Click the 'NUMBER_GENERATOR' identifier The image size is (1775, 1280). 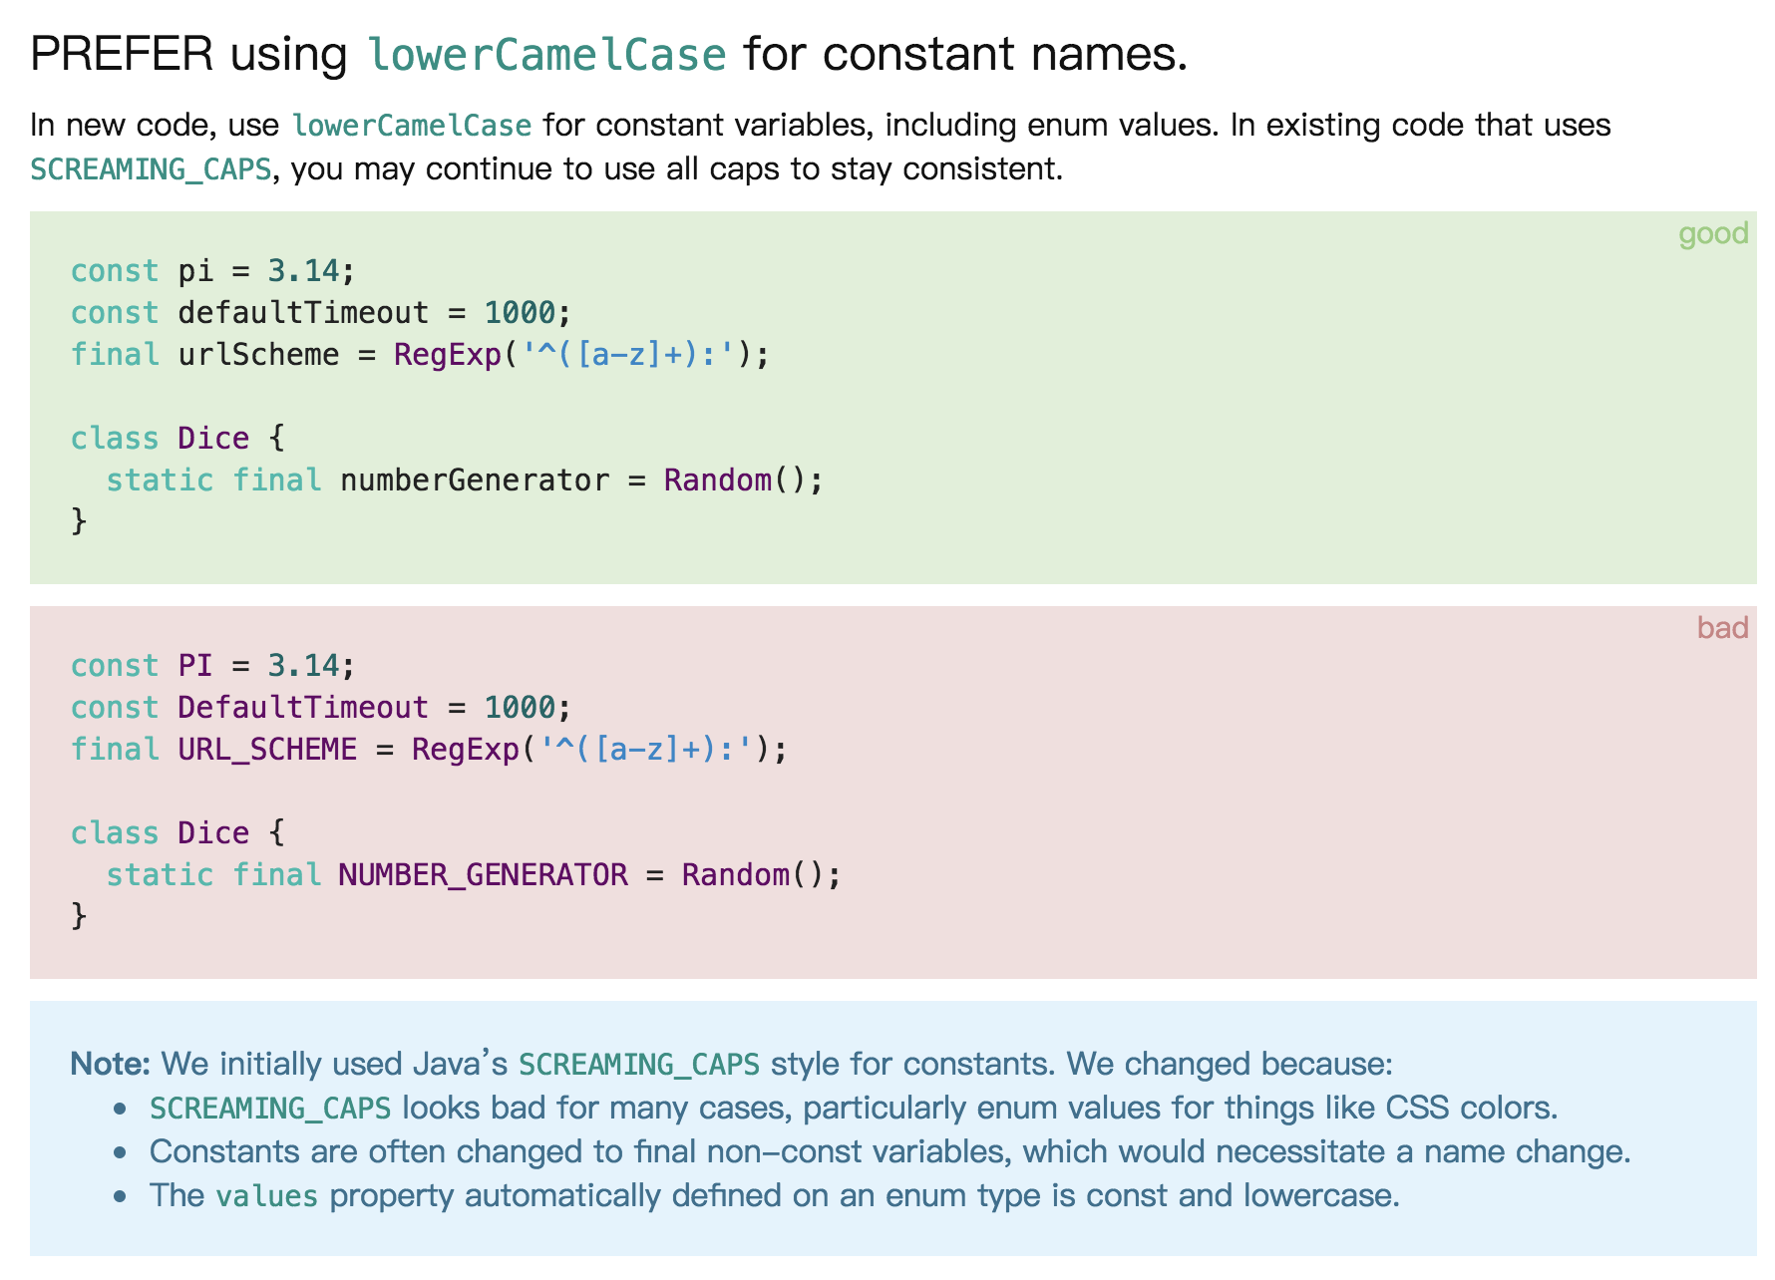(x=484, y=875)
